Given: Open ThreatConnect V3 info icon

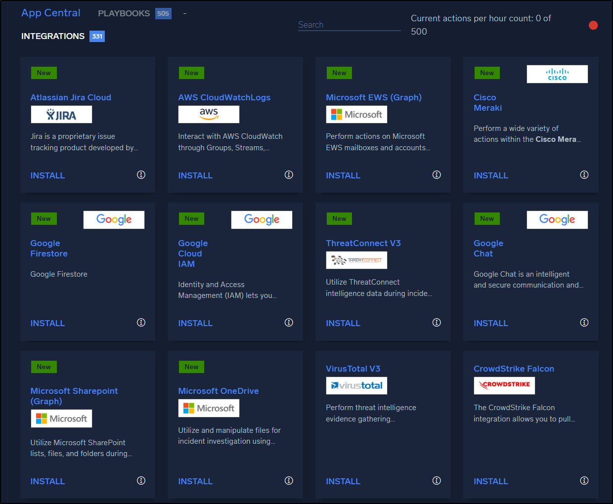Looking at the screenshot, I should tap(437, 322).
